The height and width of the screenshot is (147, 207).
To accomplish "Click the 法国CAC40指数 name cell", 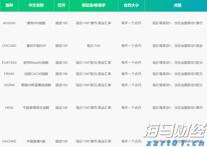I will 36,74.
